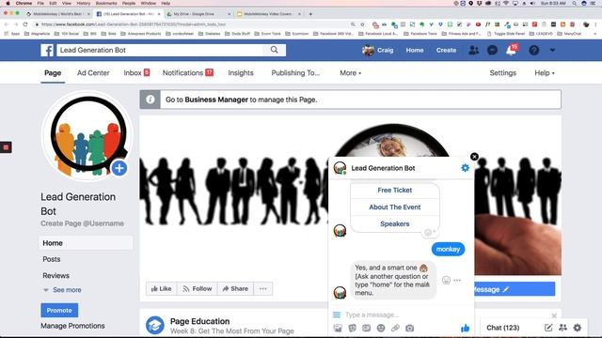The image size is (602, 338).
Task: Open the Quick Help question icon
Action: pos(533,50)
